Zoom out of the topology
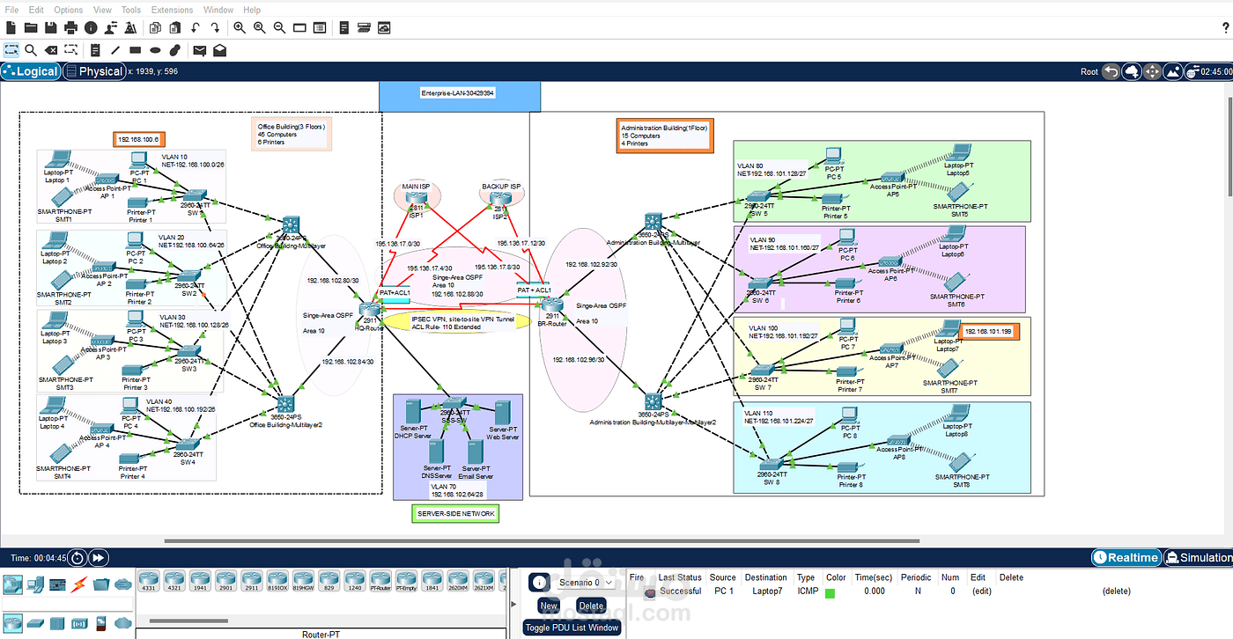The width and height of the screenshot is (1233, 639). point(280,28)
